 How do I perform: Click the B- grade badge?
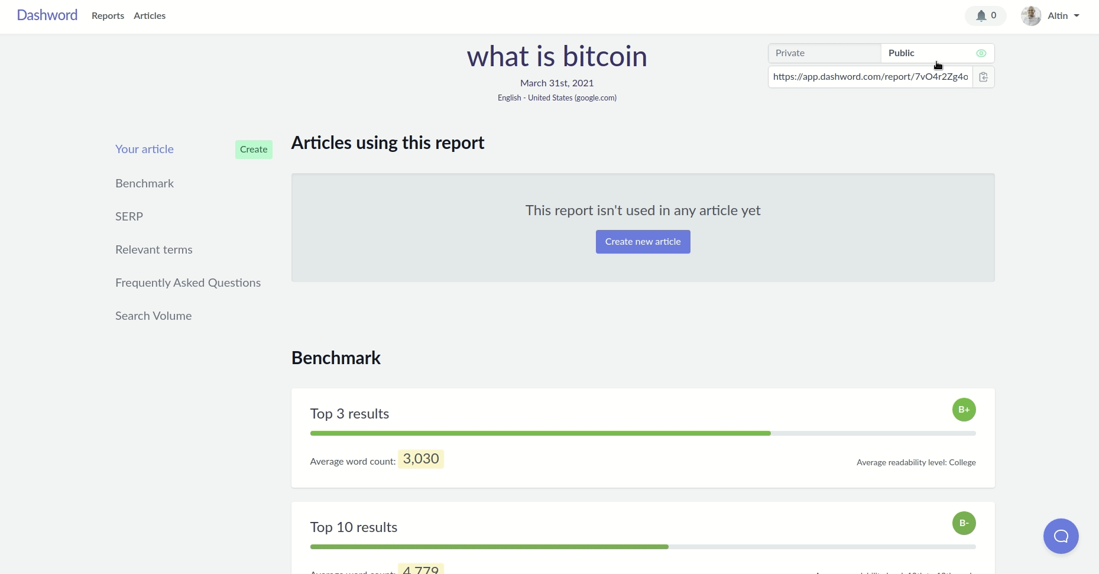tap(964, 523)
